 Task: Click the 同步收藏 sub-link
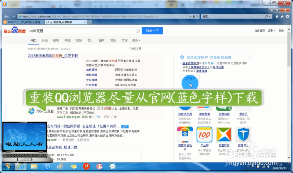pos(91,75)
